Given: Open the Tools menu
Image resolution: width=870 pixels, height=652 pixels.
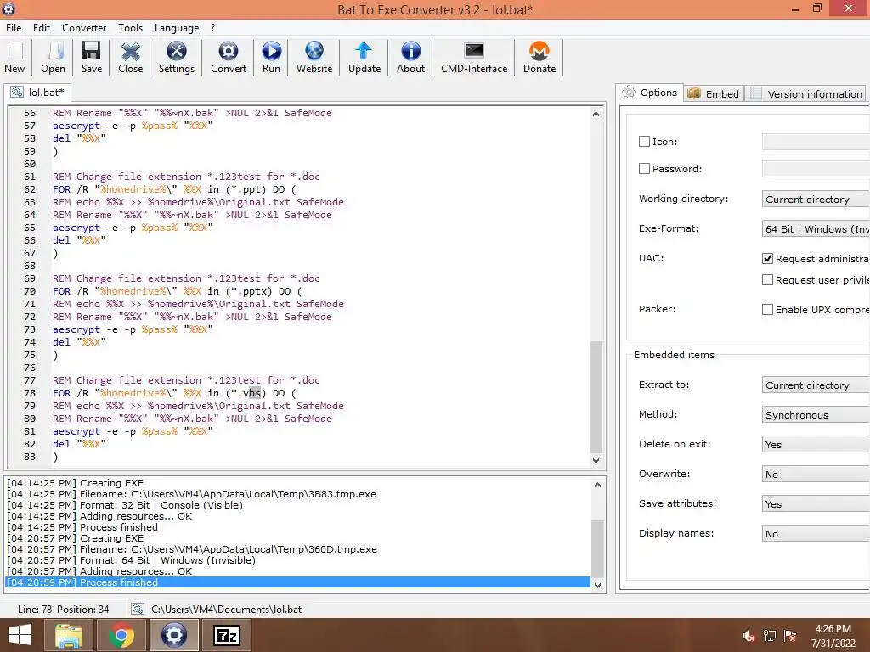Looking at the screenshot, I should click(130, 28).
